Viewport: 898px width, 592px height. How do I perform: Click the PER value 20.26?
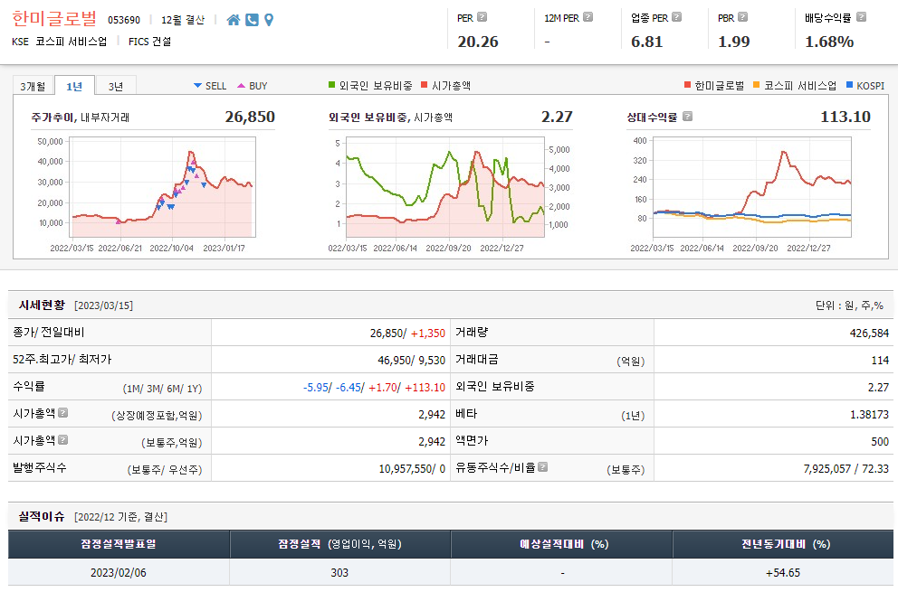click(478, 42)
